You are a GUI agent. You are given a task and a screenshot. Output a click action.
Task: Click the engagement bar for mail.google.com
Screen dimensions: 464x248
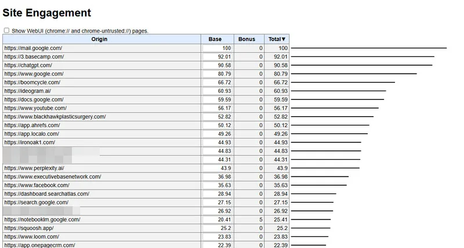368,48
